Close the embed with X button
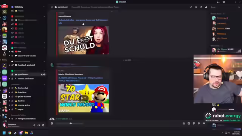Viewport: 242px width, 136px height. pyautogui.click(x=112, y=12)
